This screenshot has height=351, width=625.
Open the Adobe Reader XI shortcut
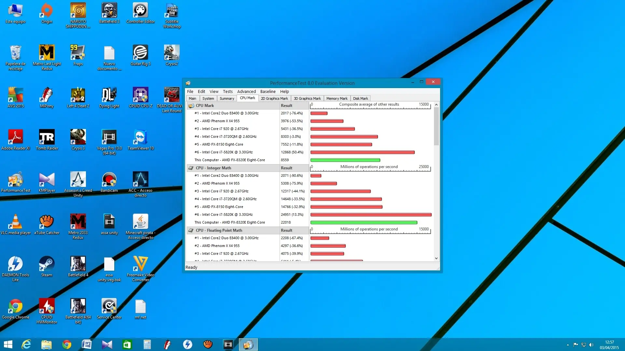click(x=15, y=140)
